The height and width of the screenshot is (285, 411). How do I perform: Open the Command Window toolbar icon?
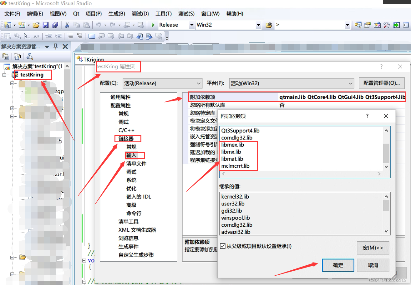406,25
